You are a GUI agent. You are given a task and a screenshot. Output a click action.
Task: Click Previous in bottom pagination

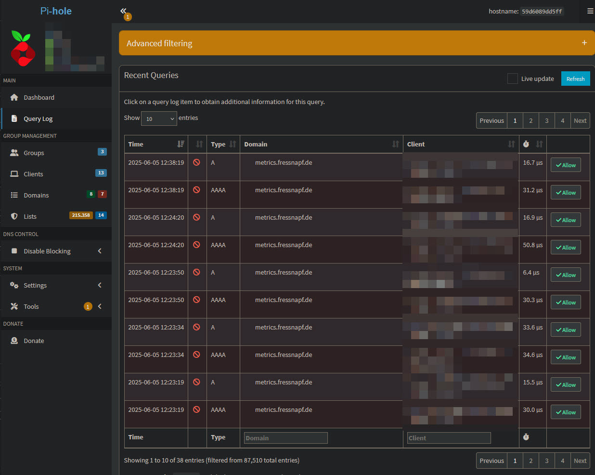pos(492,461)
